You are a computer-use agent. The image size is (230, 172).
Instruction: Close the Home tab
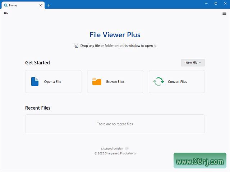pos(40,5)
